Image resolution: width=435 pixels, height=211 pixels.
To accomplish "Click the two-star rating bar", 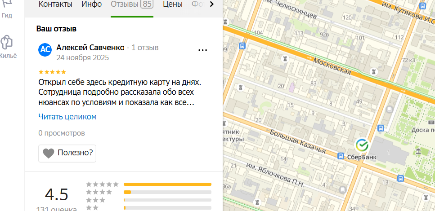I will click(167, 208).
